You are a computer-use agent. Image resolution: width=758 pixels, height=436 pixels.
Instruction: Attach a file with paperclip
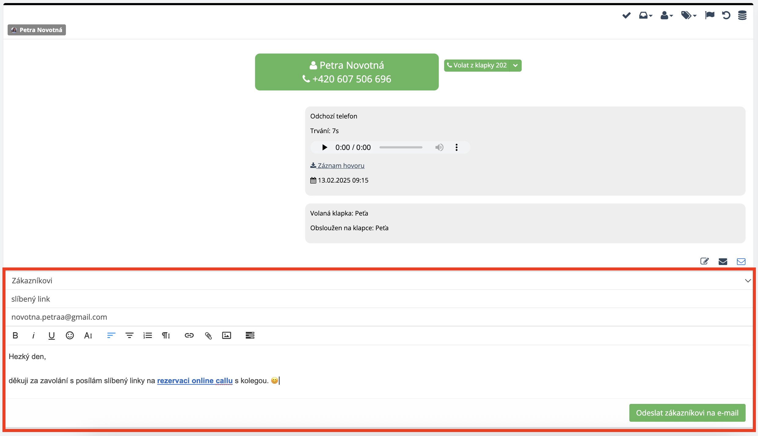click(208, 336)
